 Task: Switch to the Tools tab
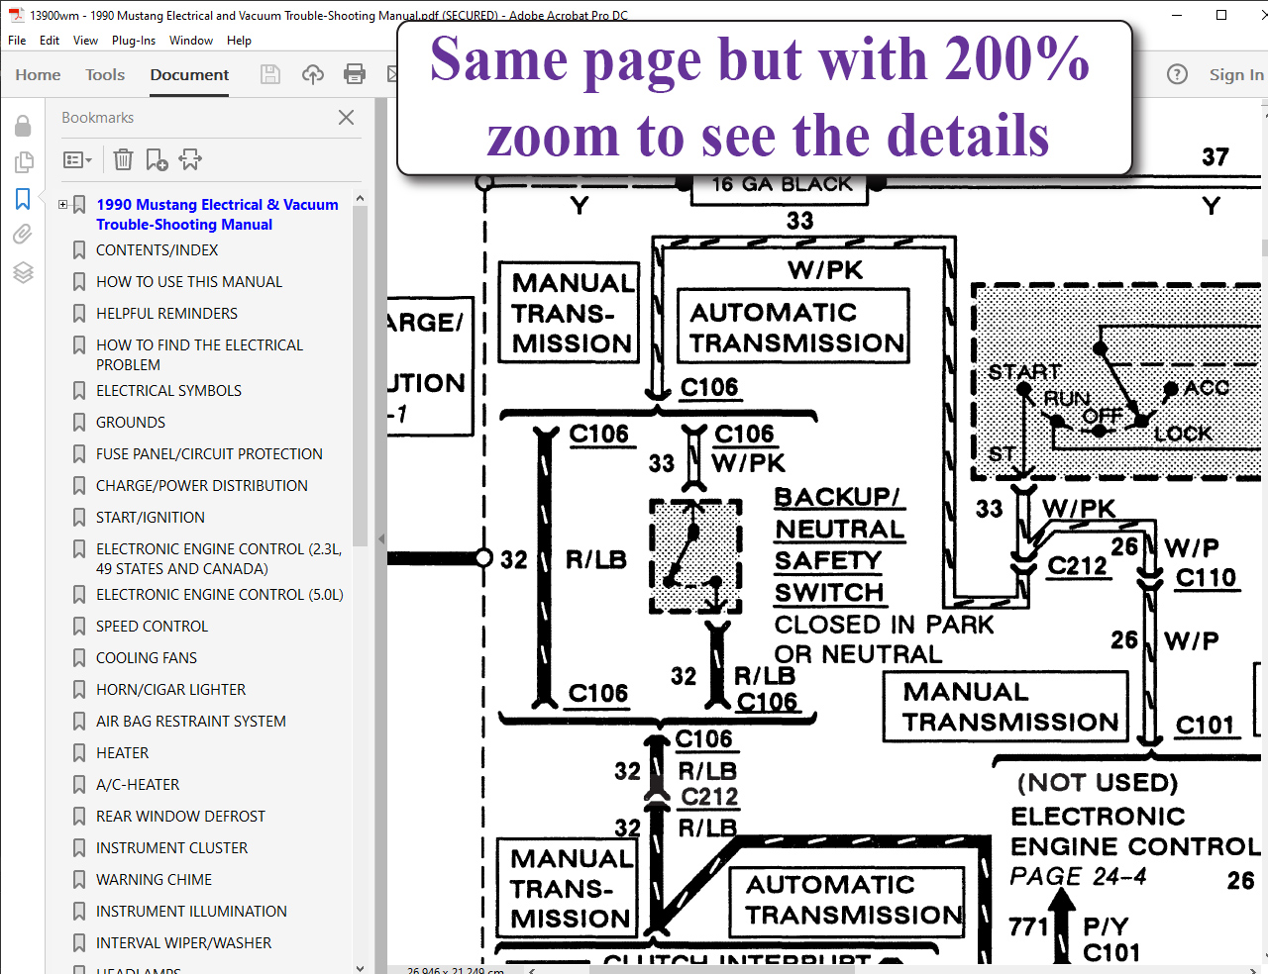click(105, 74)
